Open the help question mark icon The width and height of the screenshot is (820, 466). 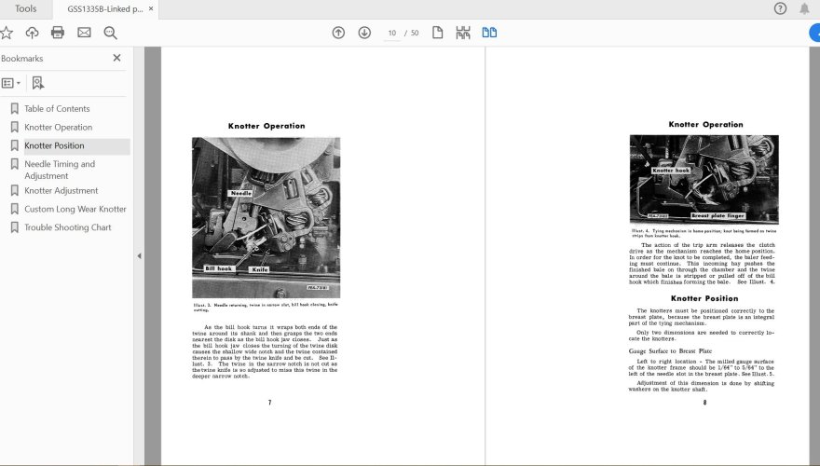click(781, 8)
